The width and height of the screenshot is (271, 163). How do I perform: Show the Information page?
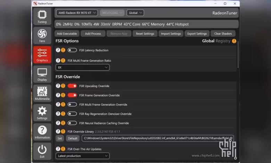coord(42,132)
